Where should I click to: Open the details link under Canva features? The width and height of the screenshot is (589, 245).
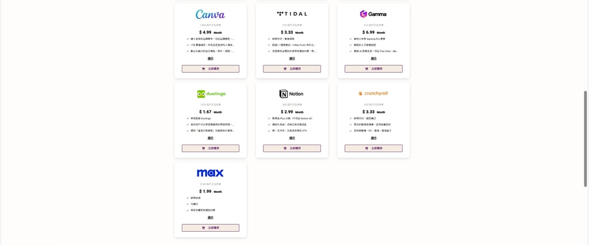click(x=211, y=59)
